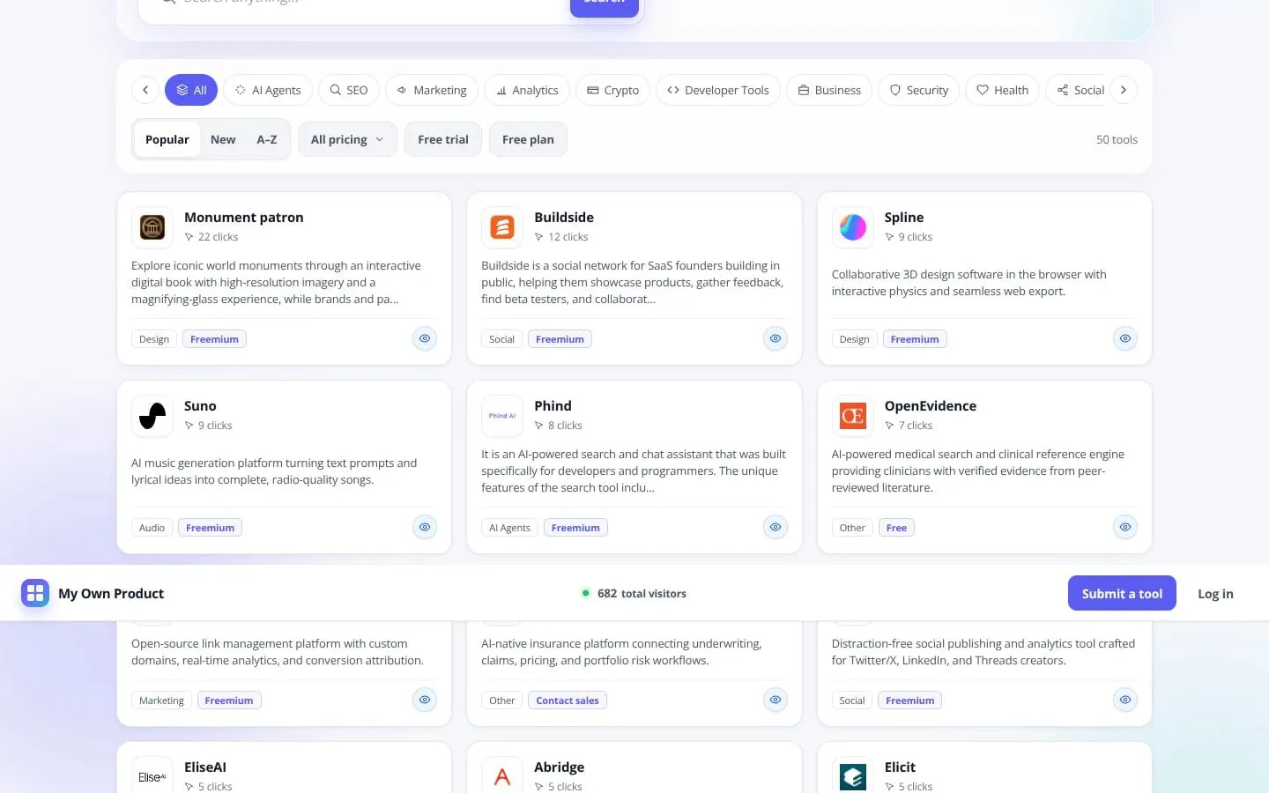Show previous categories with left chevron
The width and height of the screenshot is (1269, 793).
145,90
